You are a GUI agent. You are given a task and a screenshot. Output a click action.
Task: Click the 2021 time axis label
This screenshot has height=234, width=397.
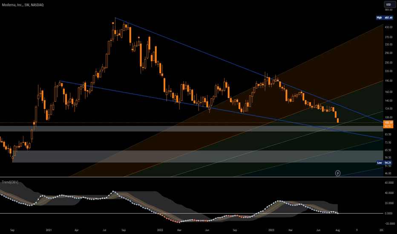(49, 230)
